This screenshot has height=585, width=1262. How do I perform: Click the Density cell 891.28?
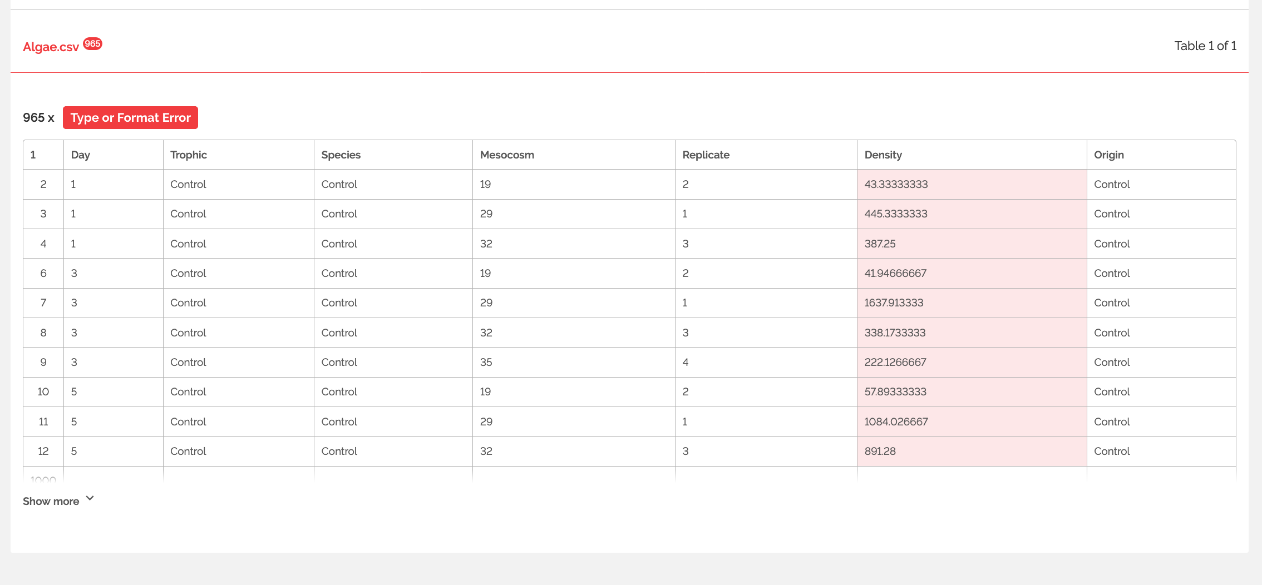pos(972,452)
